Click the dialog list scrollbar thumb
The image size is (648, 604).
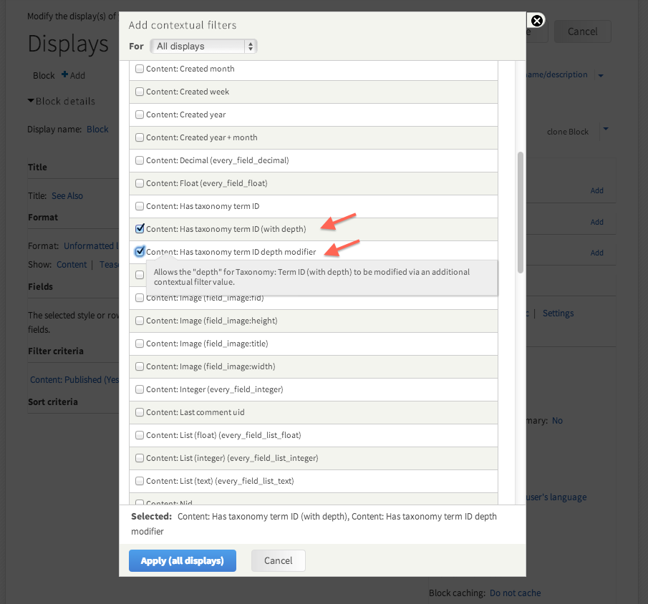521,213
